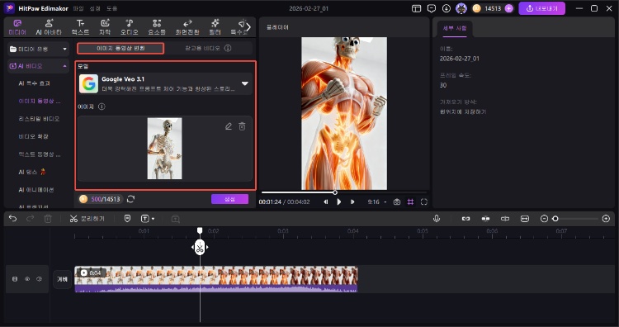Open the layout switch icon in title bar
619x327 pixels.
(416, 8)
